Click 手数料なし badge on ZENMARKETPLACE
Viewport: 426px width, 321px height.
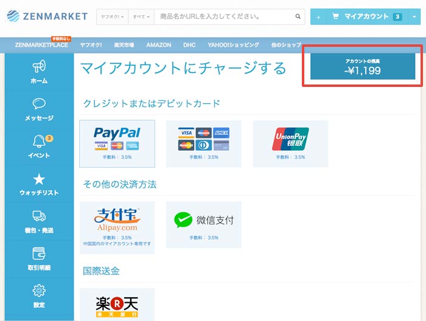pos(61,39)
